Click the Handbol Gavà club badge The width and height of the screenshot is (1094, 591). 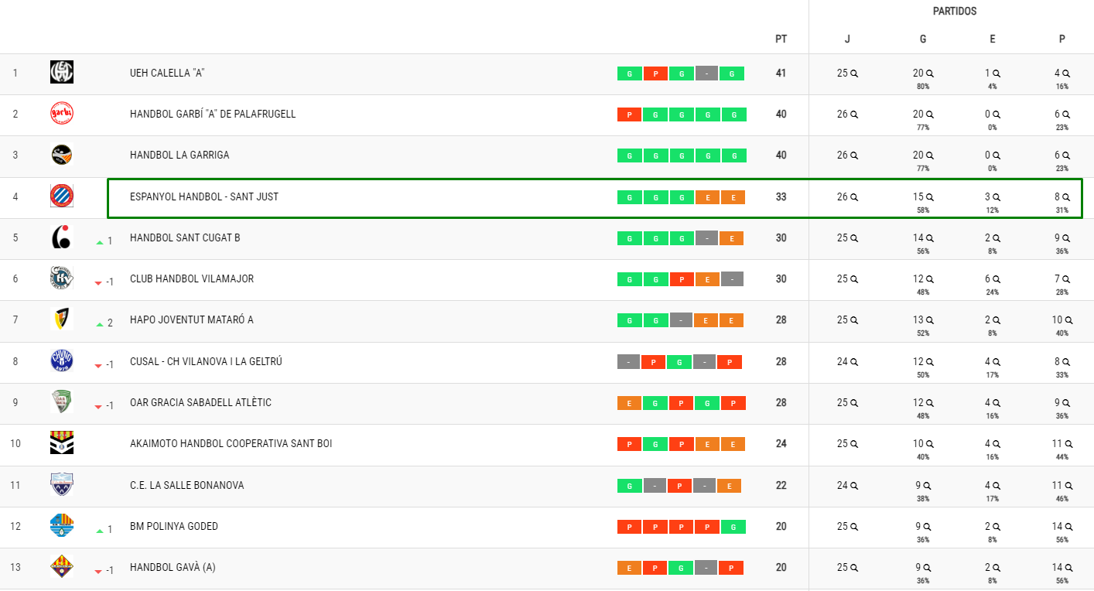(x=61, y=566)
